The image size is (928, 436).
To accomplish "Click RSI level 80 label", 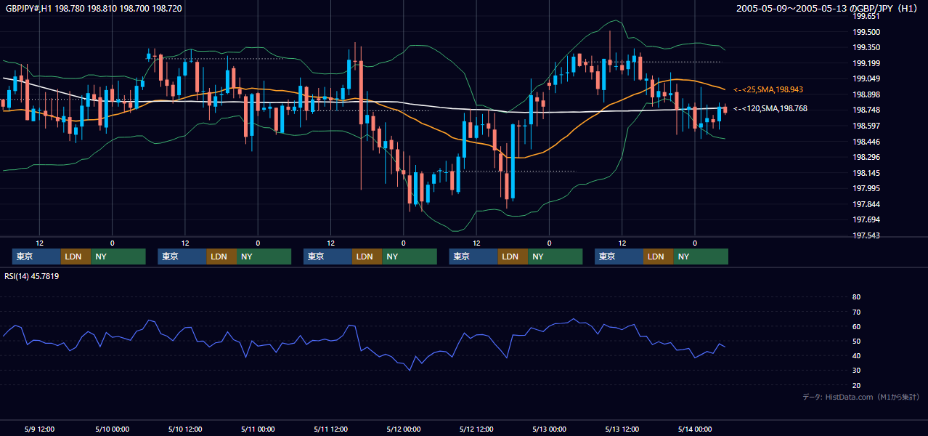I will (x=856, y=297).
